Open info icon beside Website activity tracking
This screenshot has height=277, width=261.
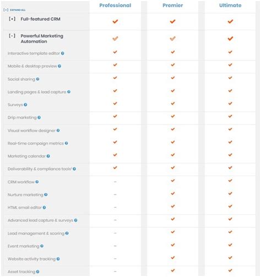58,259
